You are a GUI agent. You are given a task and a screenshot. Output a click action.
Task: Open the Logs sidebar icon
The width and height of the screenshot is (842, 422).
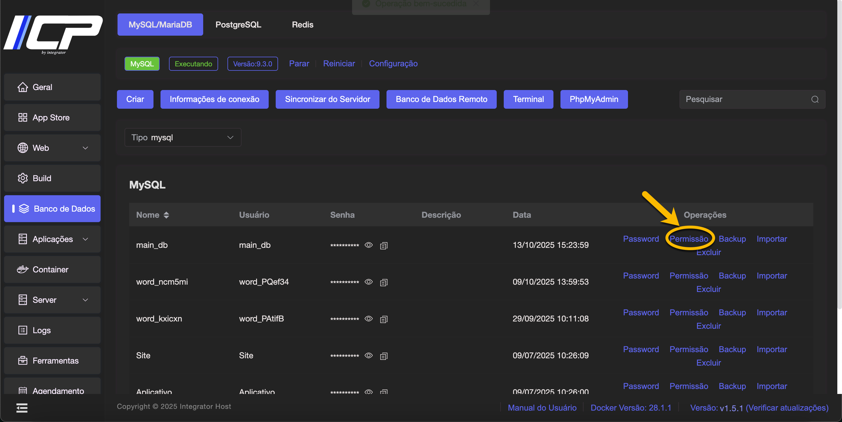[23, 330]
